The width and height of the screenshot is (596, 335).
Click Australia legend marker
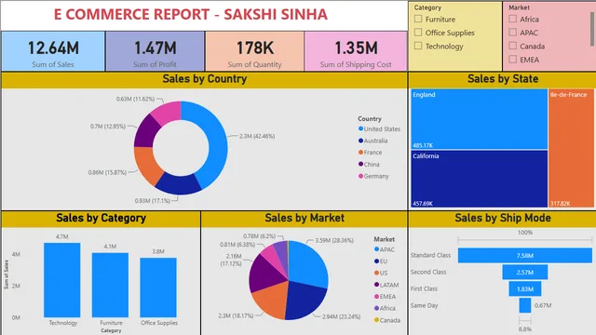(360, 141)
